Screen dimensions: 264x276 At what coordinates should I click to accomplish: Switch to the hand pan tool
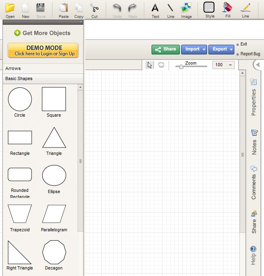161,65
